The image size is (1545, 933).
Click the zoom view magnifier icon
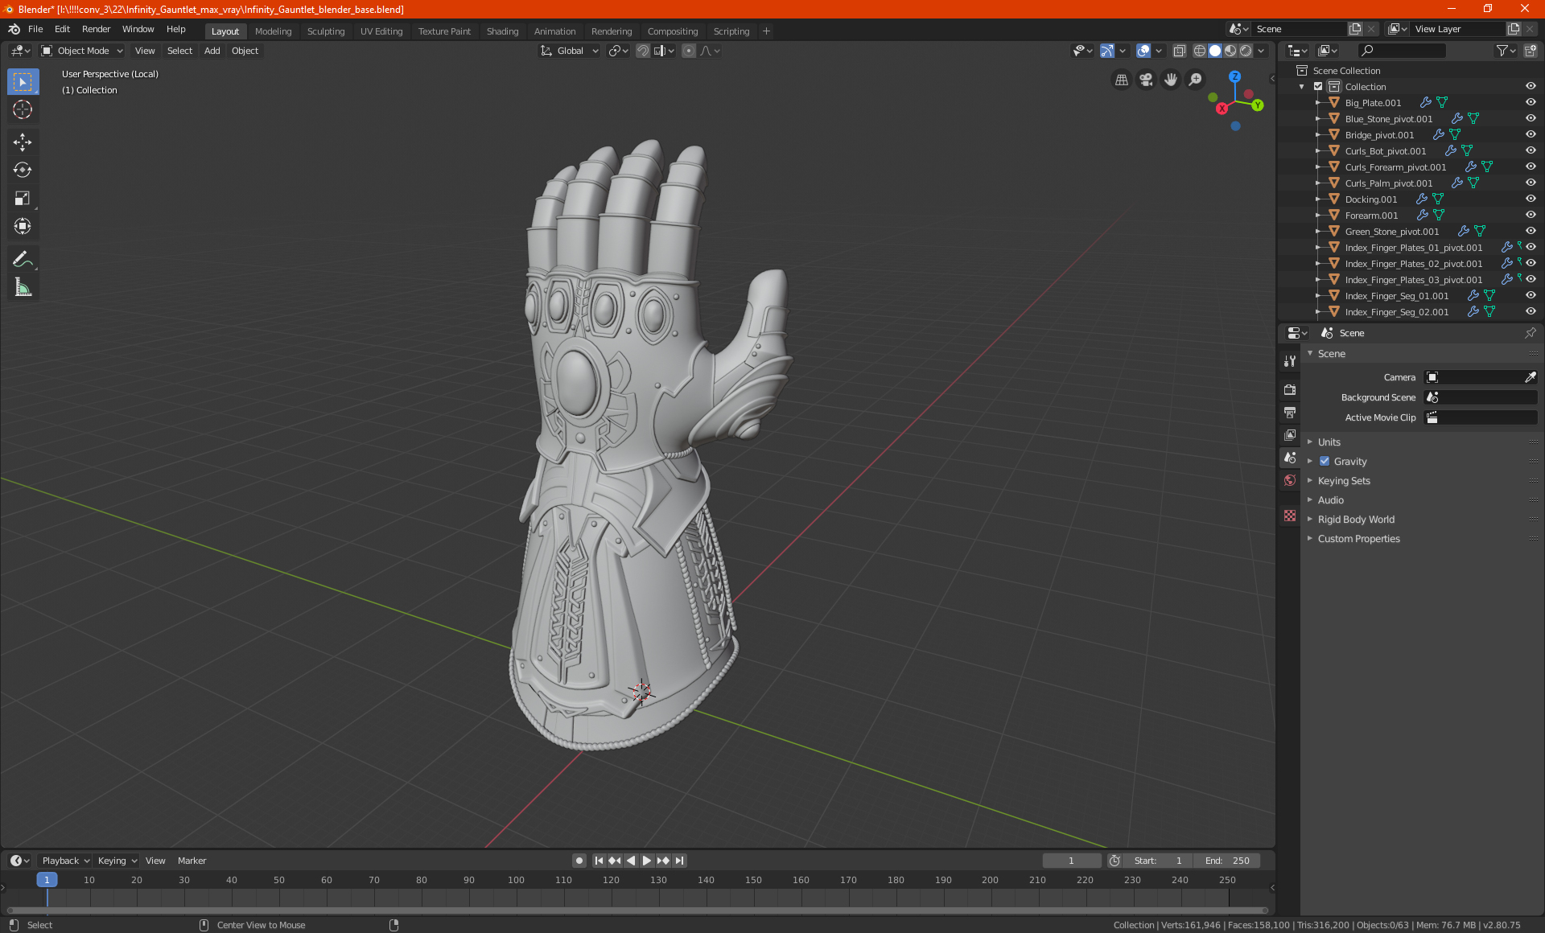(x=1196, y=80)
